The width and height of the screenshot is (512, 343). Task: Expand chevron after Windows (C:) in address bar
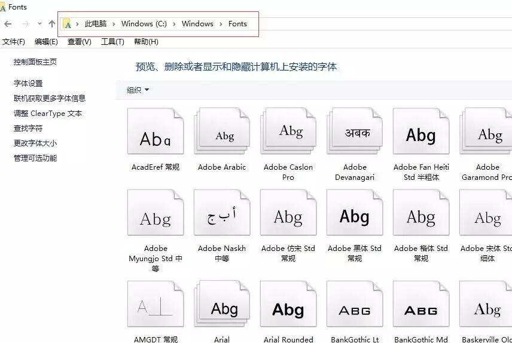click(x=174, y=24)
